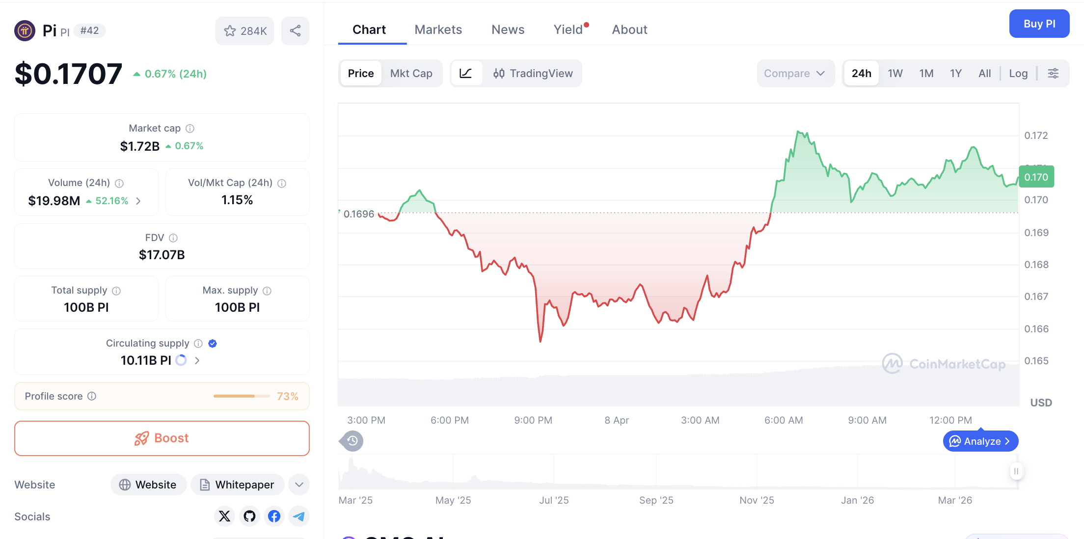Screen dimensions: 1084x539
Task: Open the Yield tab
Action: [569, 29]
